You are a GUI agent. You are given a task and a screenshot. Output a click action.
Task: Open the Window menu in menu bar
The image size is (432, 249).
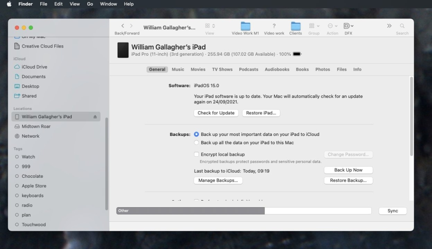click(x=108, y=4)
